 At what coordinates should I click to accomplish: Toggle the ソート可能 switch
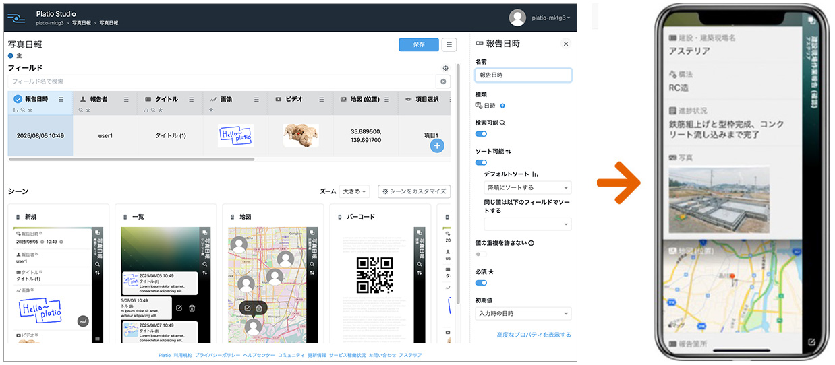481,162
